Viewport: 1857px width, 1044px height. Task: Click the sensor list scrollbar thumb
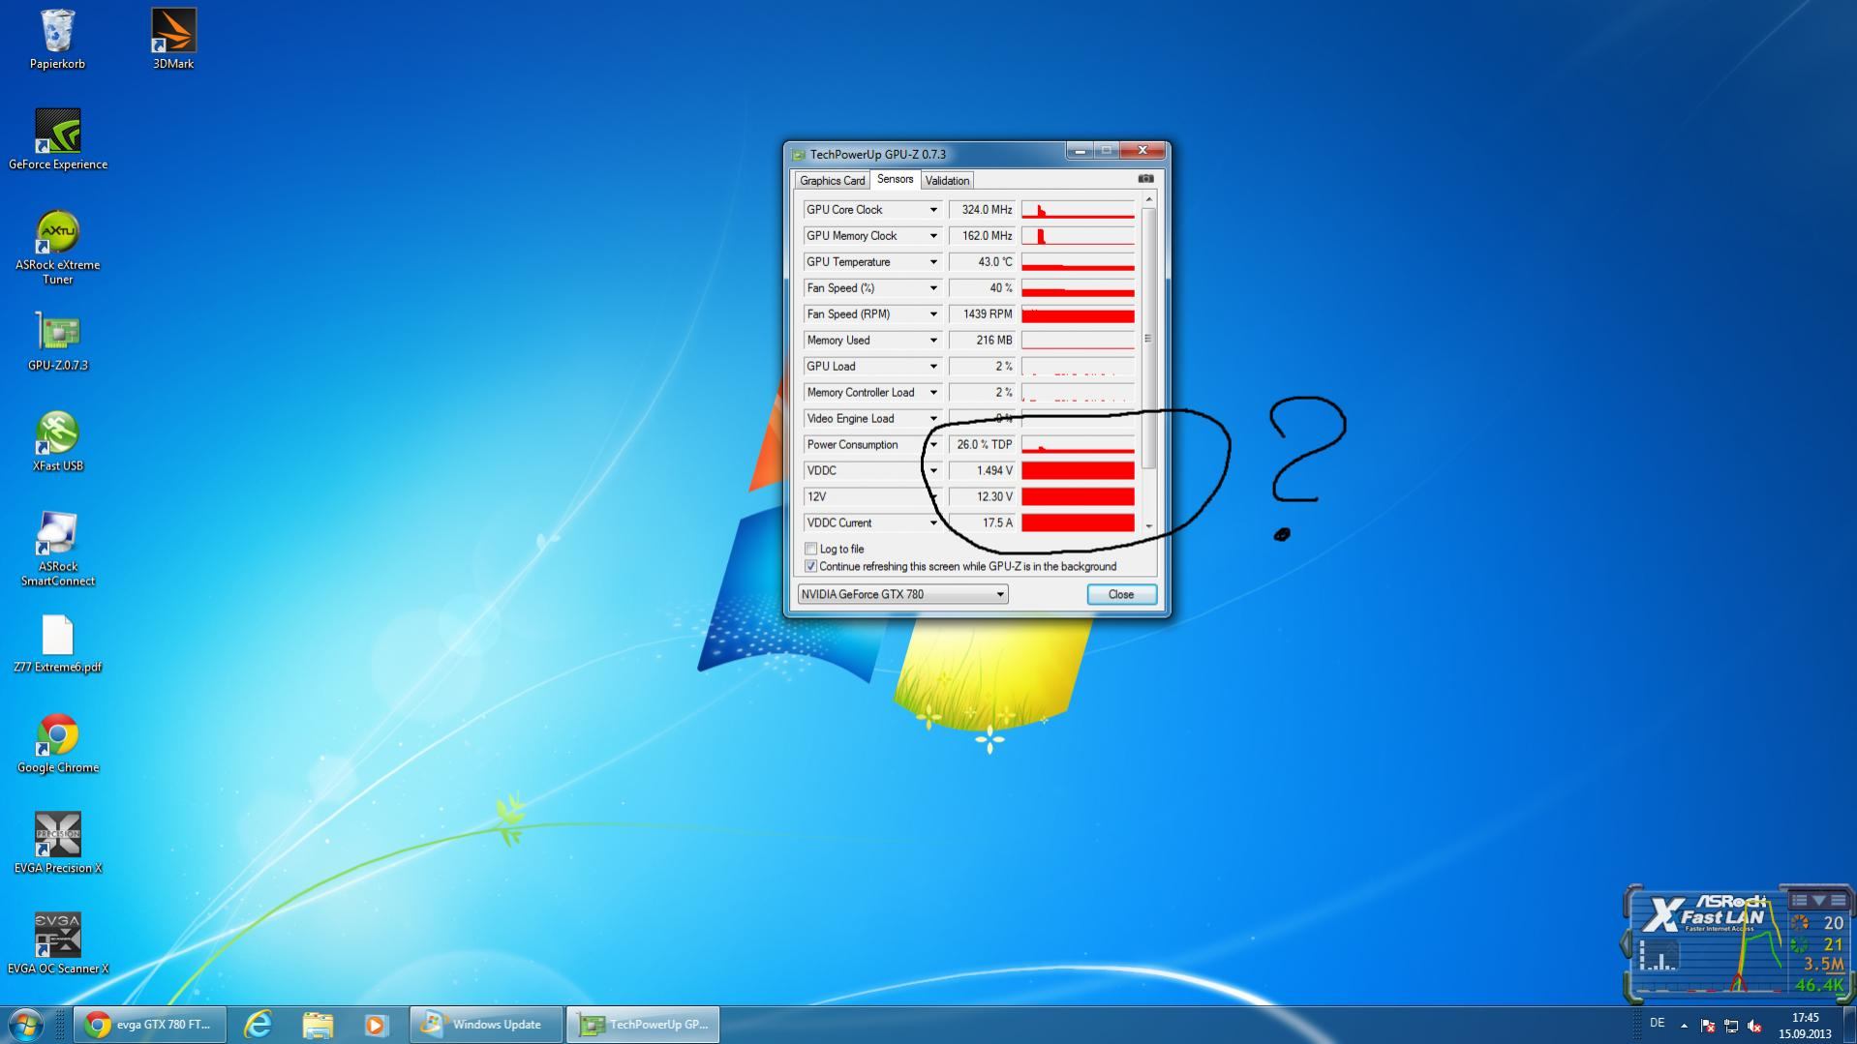pos(1149,338)
